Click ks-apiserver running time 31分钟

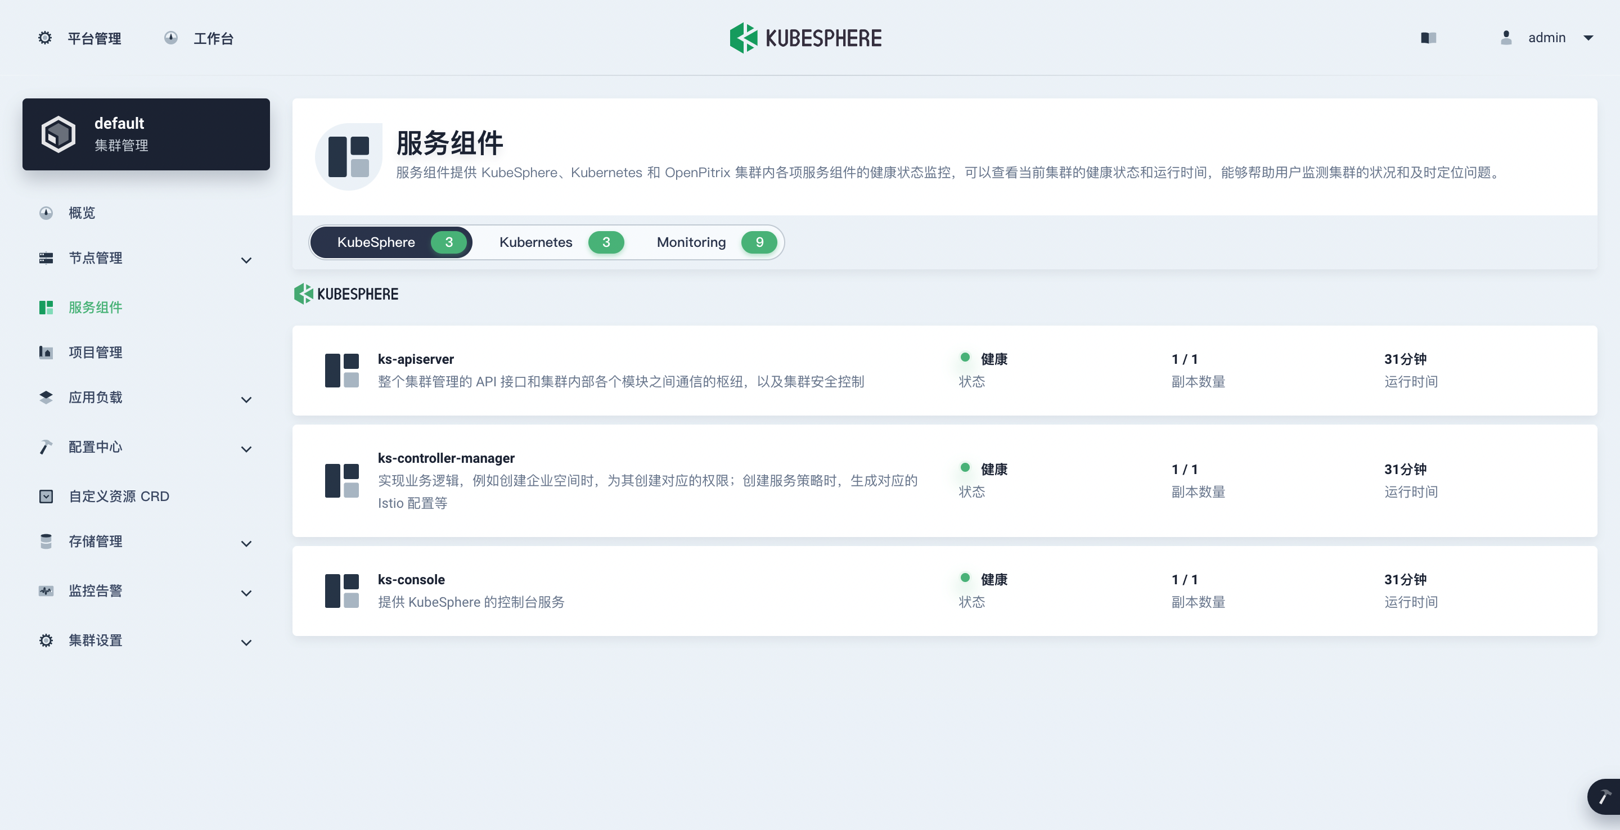(x=1405, y=359)
